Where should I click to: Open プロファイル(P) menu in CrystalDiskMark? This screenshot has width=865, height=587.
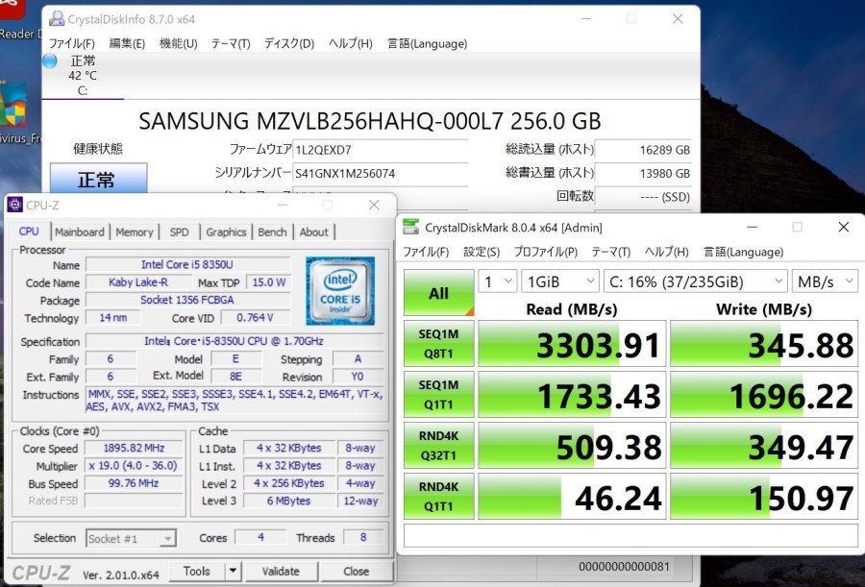546,252
